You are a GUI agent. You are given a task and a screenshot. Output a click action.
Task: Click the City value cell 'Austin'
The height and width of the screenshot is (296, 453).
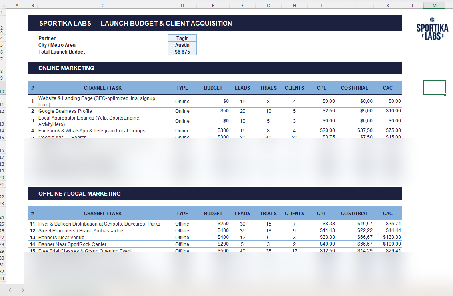point(182,45)
